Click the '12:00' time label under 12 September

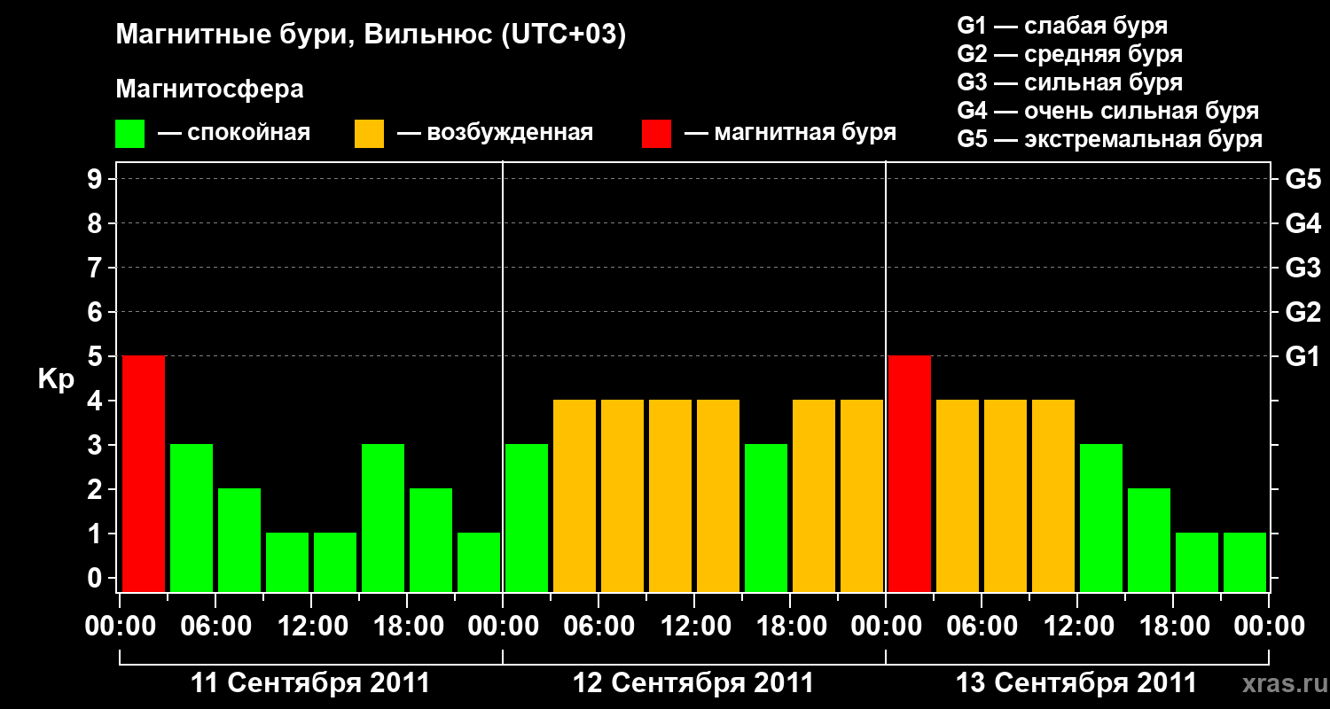coord(694,627)
